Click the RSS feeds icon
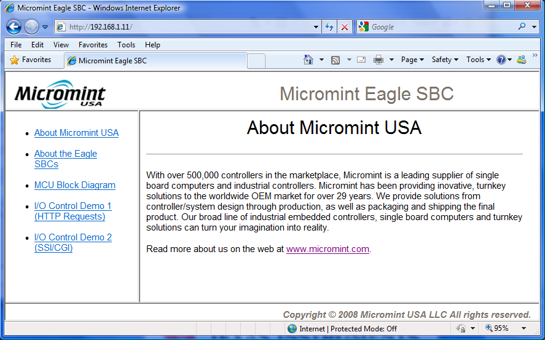The width and height of the screenshot is (545, 340). click(335, 60)
